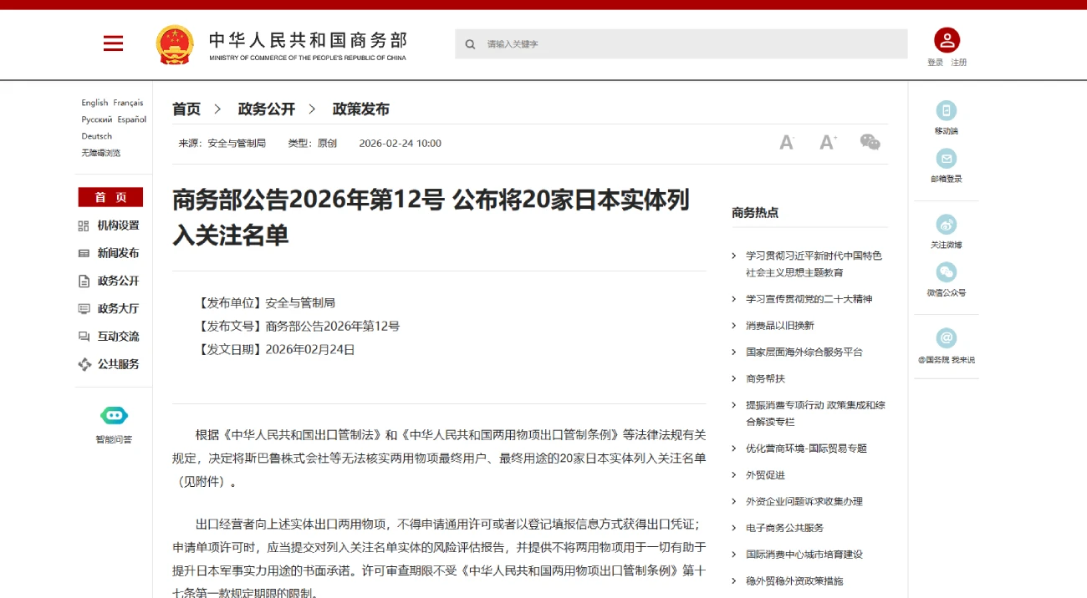Click the follow Weibo icon

[947, 225]
